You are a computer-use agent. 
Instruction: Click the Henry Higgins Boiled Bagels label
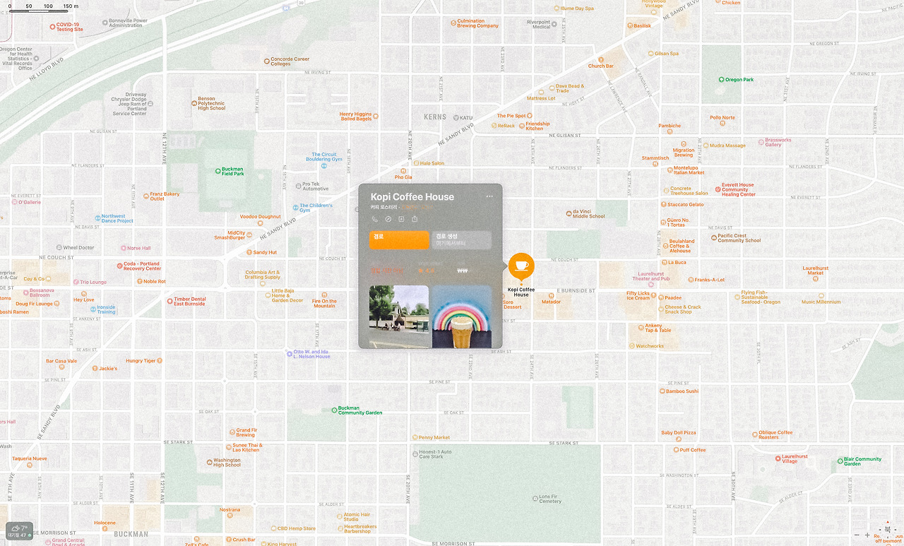coord(356,117)
